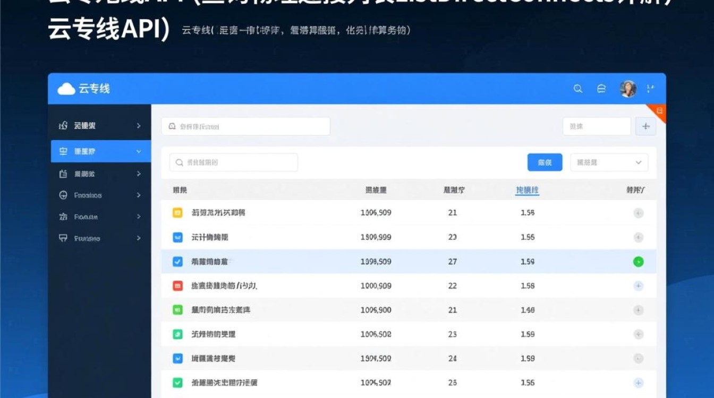The image size is (714, 398).
Task: Open the search magnifier icon in the header
Action: tap(577, 89)
